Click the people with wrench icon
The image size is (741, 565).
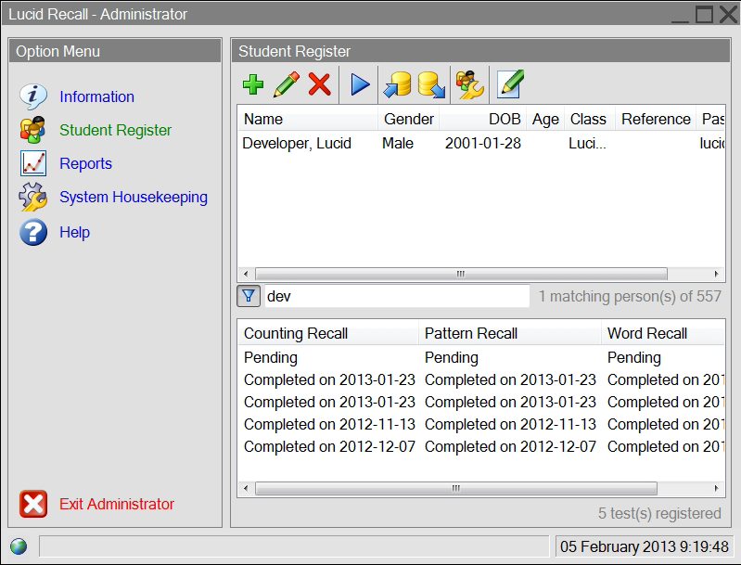[470, 84]
